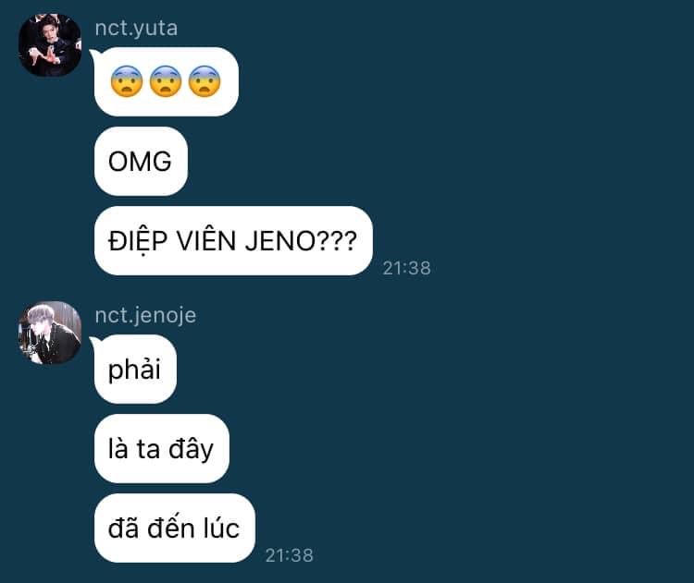This screenshot has height=583, width=694.
Task: Tap the last fearful face emoji
Action: coord(204,81)
